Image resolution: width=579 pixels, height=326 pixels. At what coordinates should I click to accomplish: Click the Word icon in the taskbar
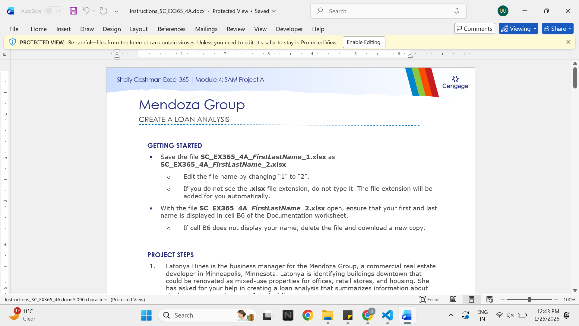coord(407,315)
